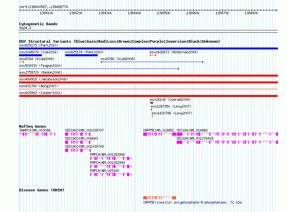Click the nsv6766 thin blue line feature
287x212 pixels.
152,62
